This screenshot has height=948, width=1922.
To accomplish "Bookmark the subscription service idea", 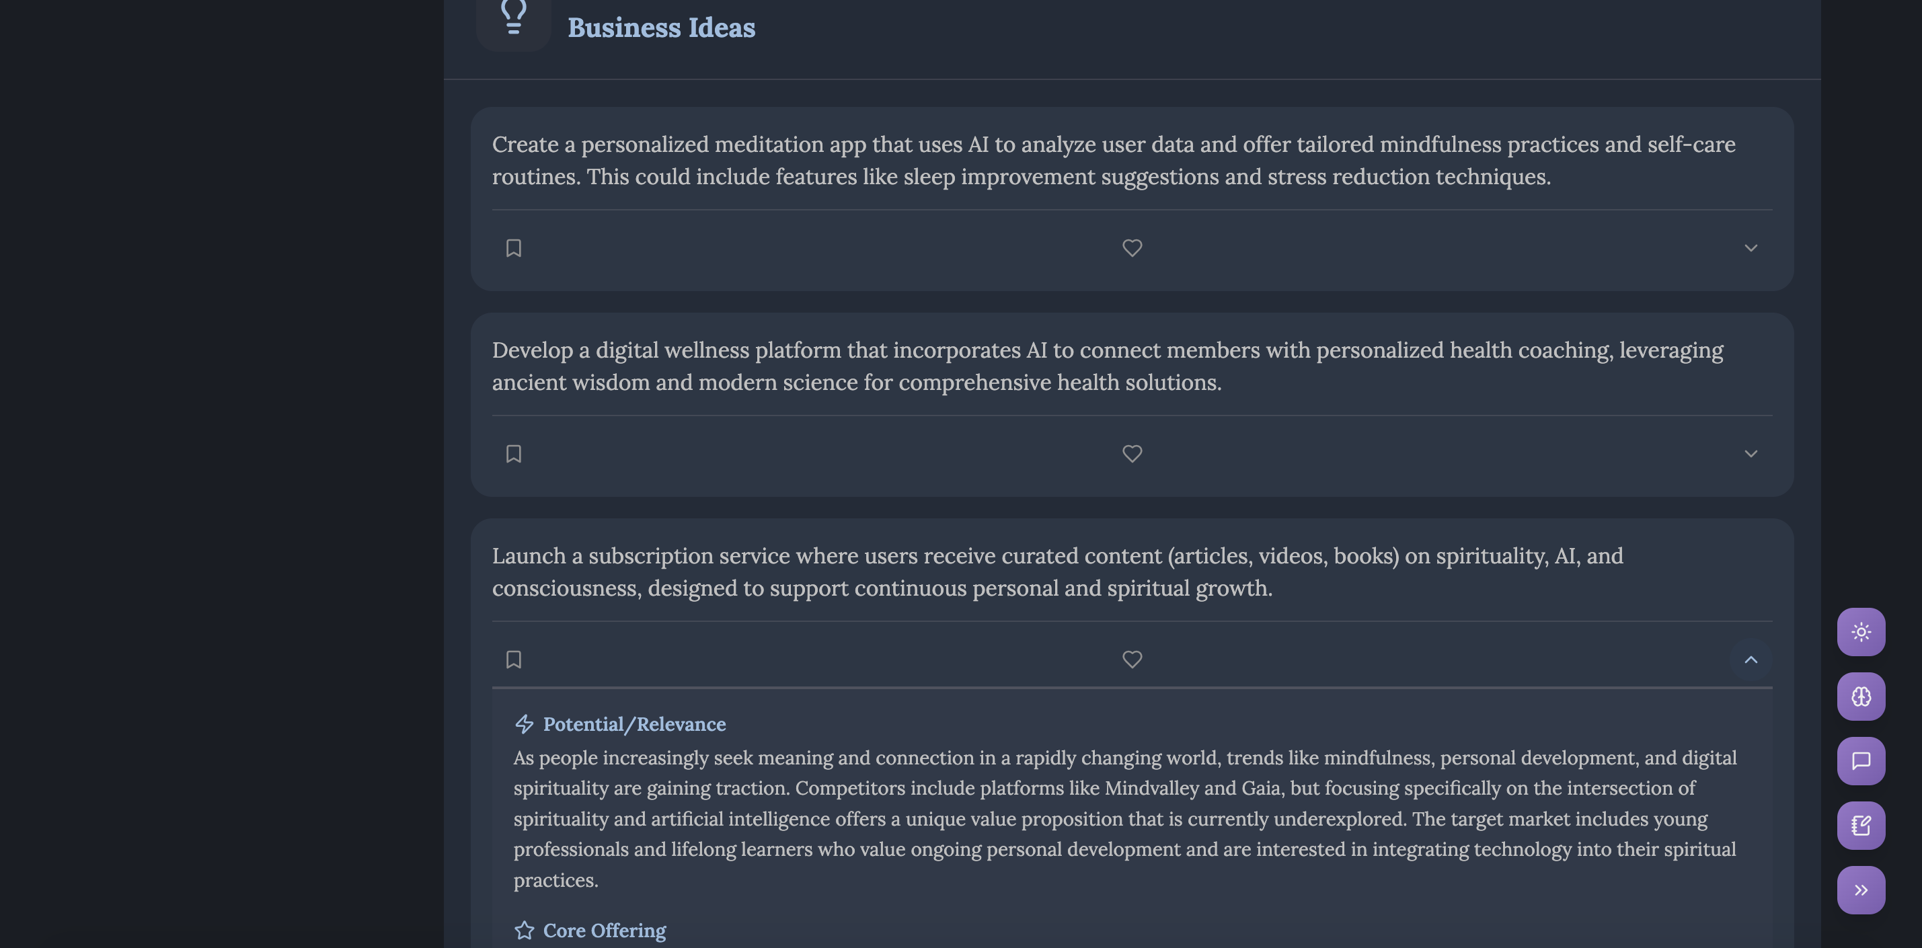I will (513, 660).
